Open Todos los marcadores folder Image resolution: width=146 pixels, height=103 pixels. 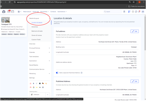point(136,6)
